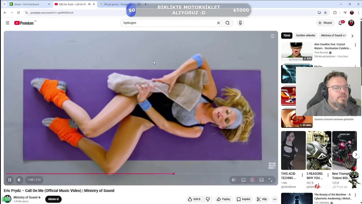The image size is (362, 204).
Task: Show next shorts with arrow button
Action: point(356,155)
